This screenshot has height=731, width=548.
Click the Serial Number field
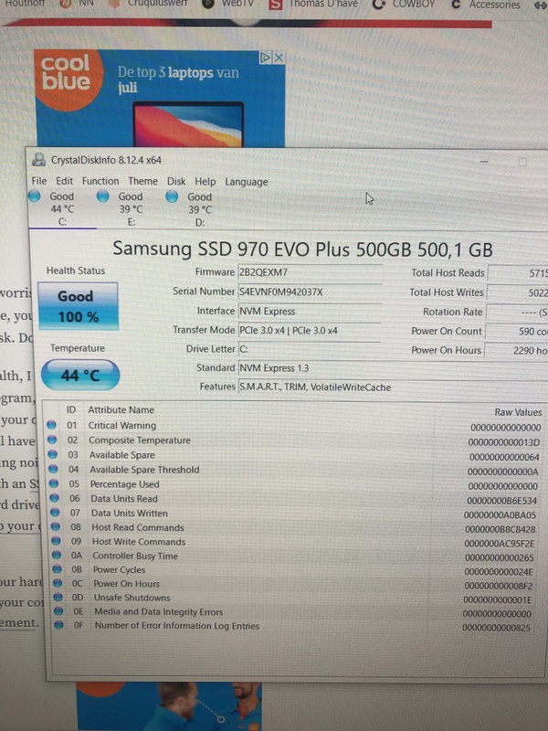coord(310,291)
